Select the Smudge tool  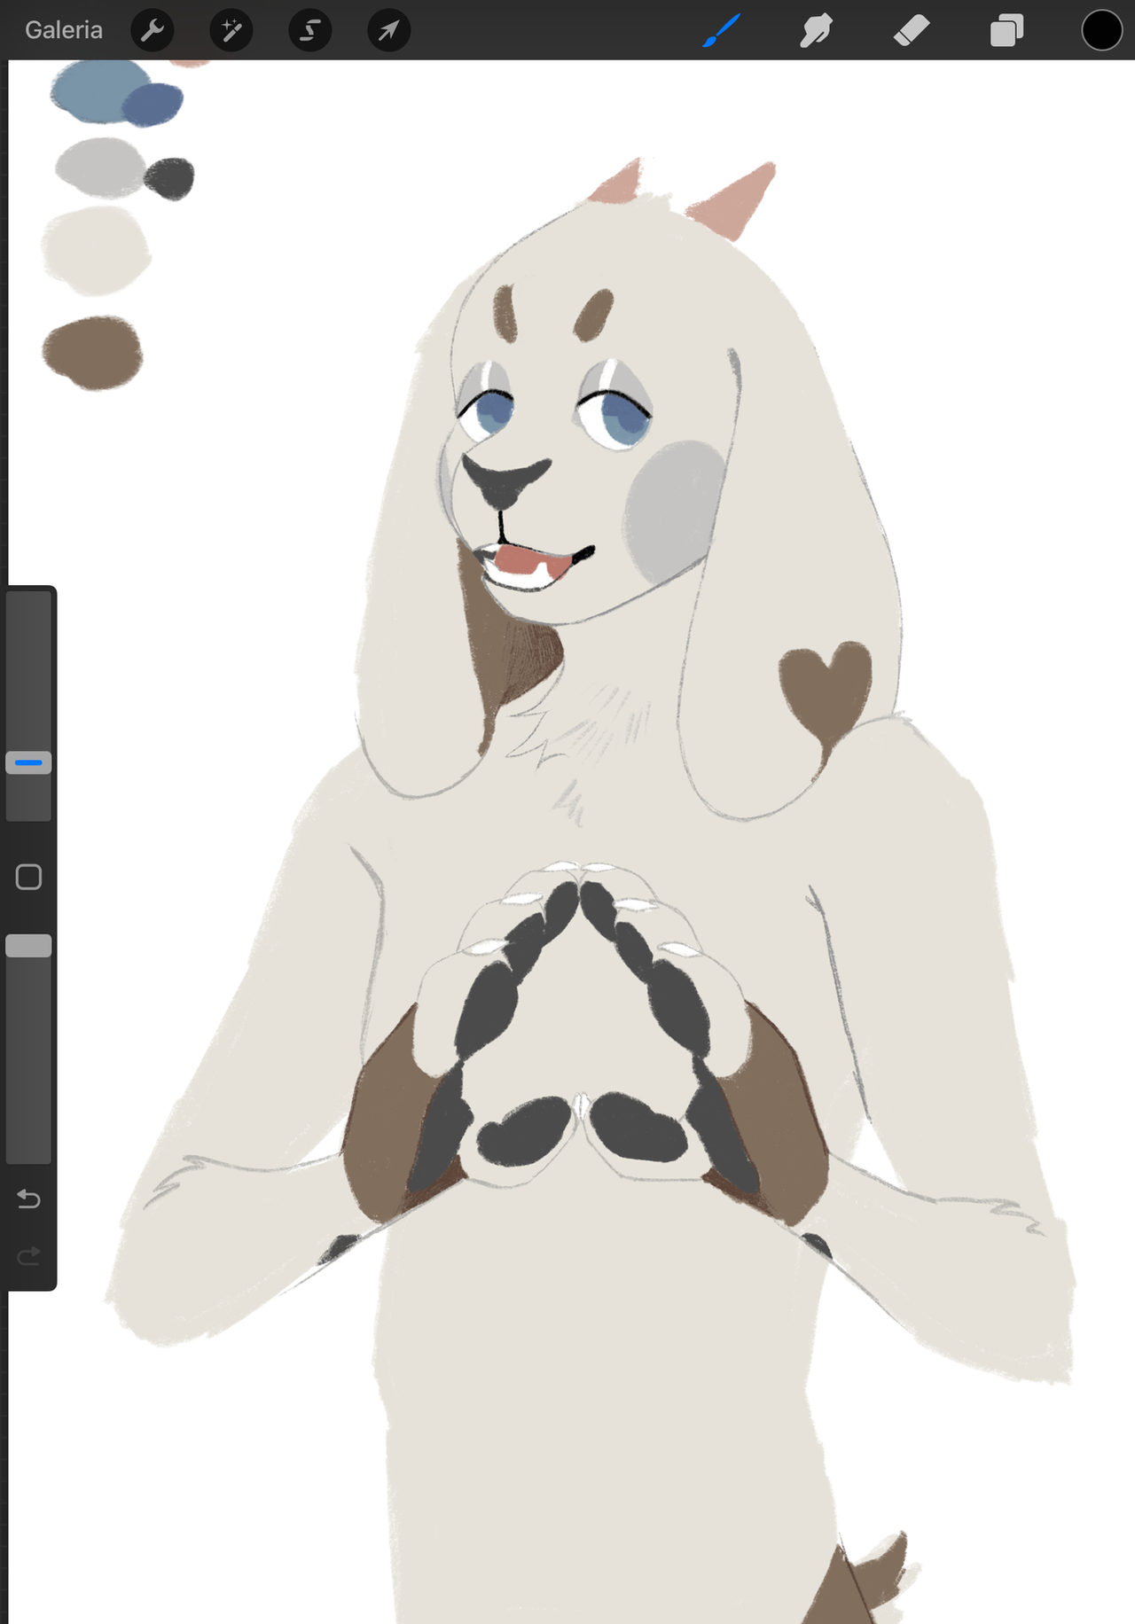[817, 31]
